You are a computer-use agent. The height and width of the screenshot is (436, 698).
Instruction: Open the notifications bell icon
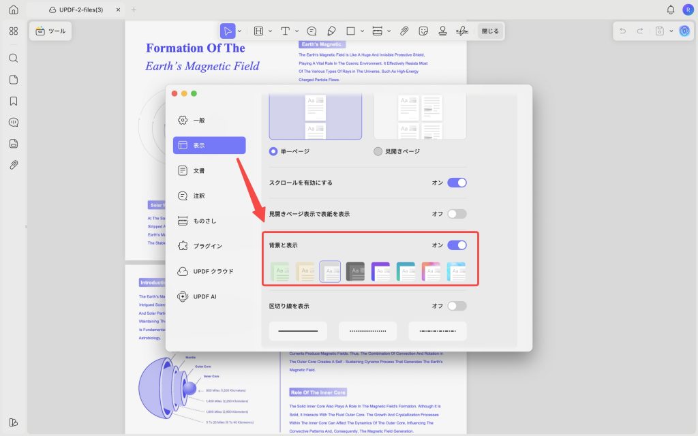pyautogui.click(x=671, y=10)
